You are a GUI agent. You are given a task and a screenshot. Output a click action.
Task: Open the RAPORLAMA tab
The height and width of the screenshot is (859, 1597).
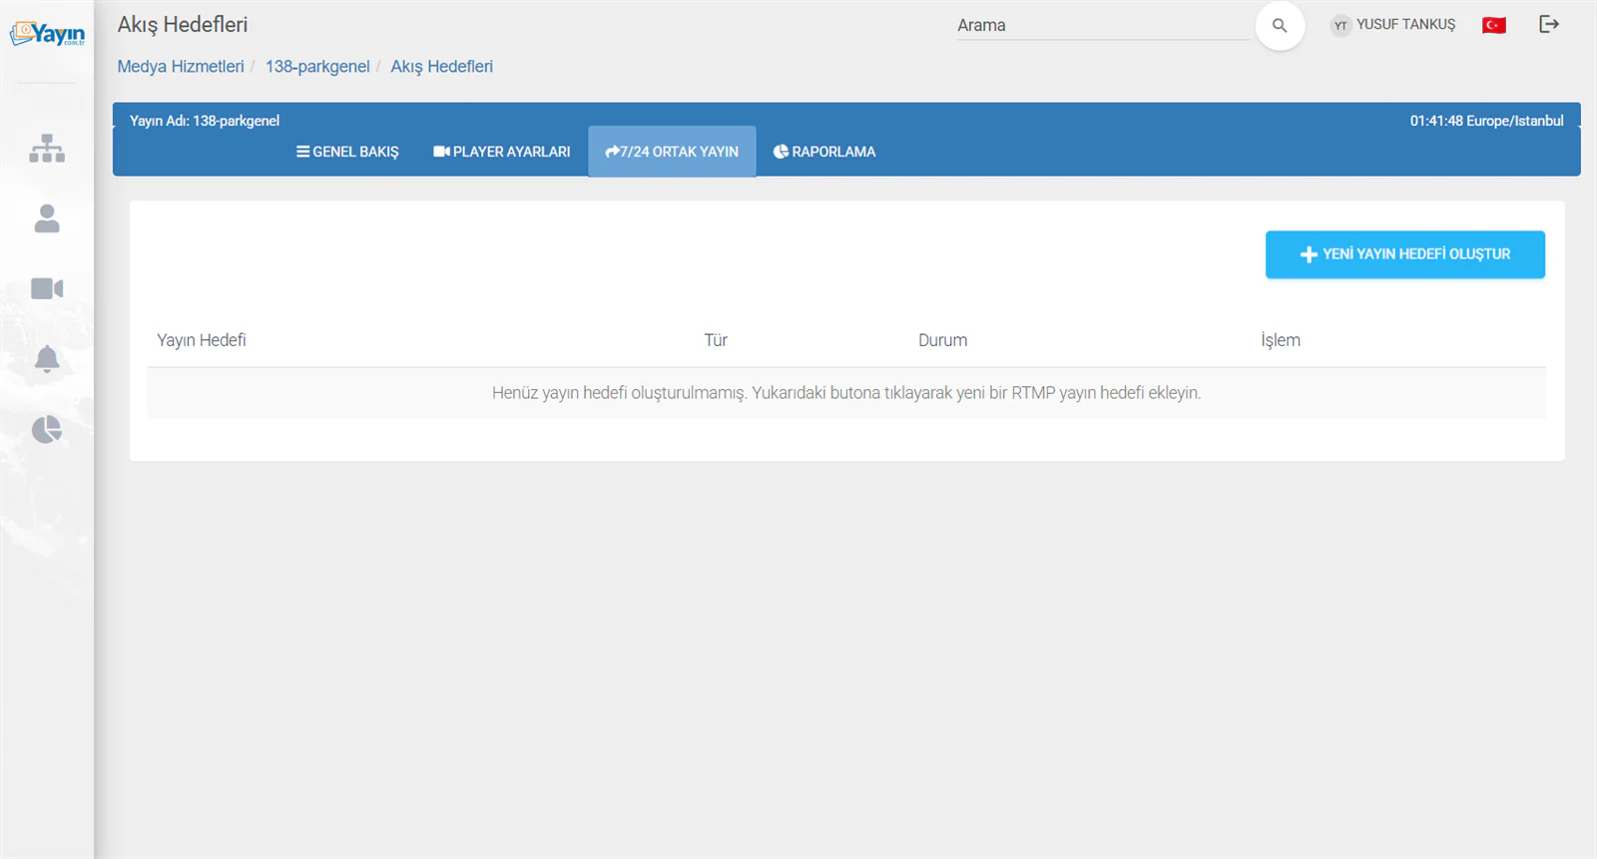point(824,152)
